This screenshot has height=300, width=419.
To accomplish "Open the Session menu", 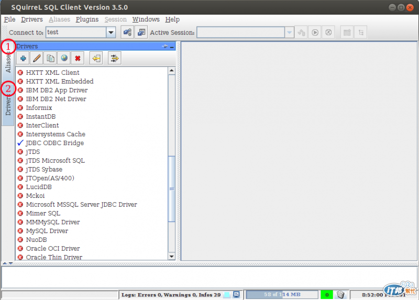I will click(115, 19).
